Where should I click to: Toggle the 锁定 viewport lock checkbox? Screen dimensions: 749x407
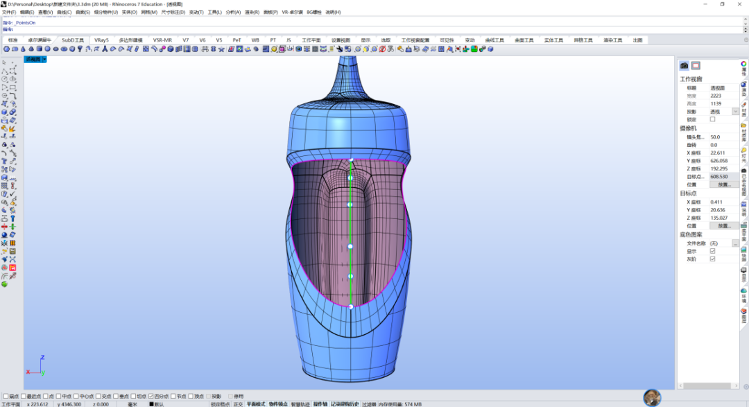(x=712, y=119)
